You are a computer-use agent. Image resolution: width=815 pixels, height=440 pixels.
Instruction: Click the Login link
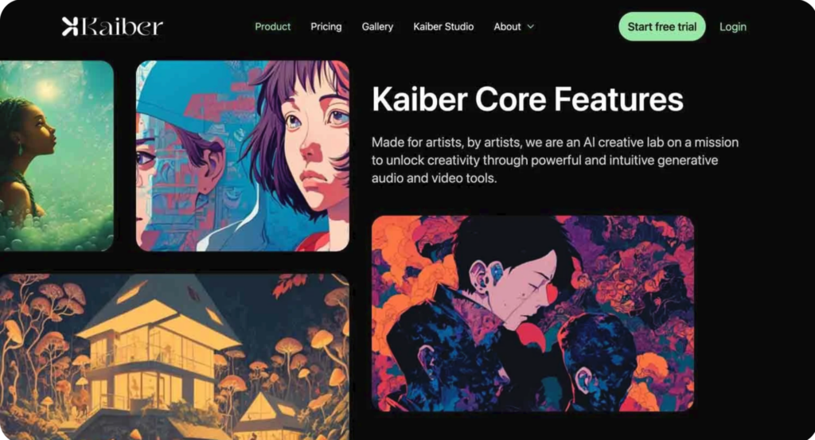(732, 26)
